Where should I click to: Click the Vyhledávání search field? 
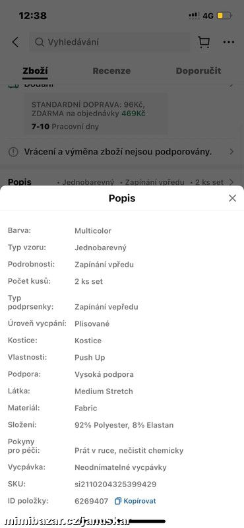tap(109, 42)
